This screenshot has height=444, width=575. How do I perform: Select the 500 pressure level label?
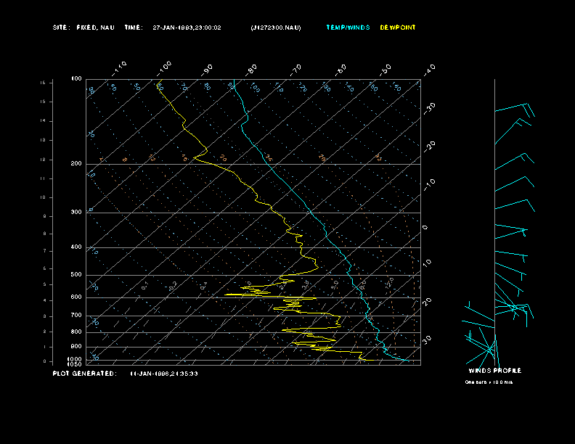coord(76,275)
